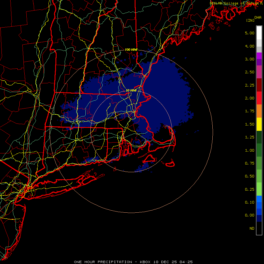Pick the bright purple band in legend

pyautogui.click(x=259, y=56)
